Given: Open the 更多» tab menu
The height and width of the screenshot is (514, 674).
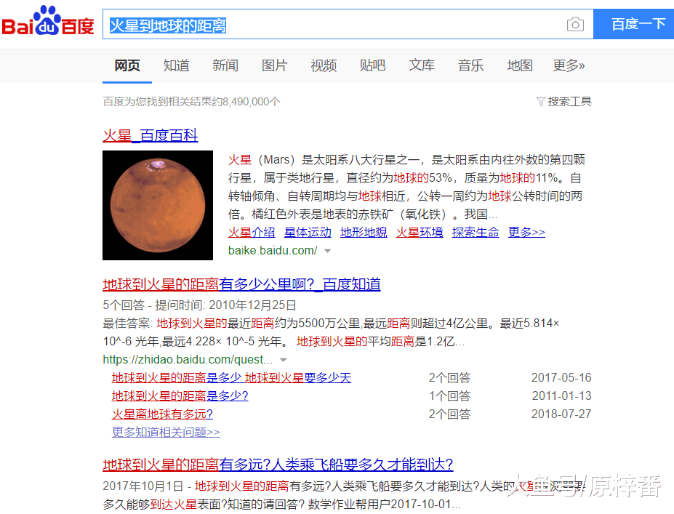Looking at the screenshot, I should pyautogui.click(x=569, y=65).
